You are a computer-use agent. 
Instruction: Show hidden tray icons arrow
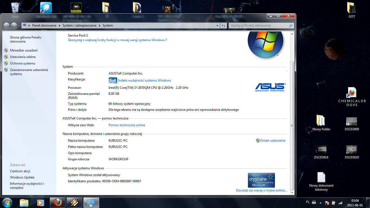click(321, 203)
